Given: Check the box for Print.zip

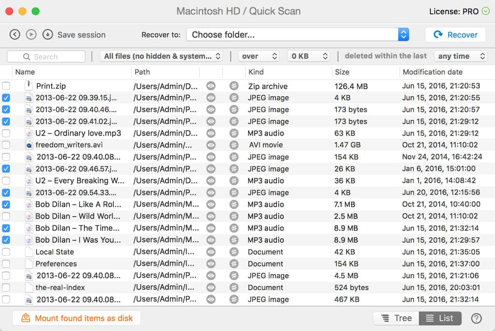Looking at the screenshot, I should point(6,86).
